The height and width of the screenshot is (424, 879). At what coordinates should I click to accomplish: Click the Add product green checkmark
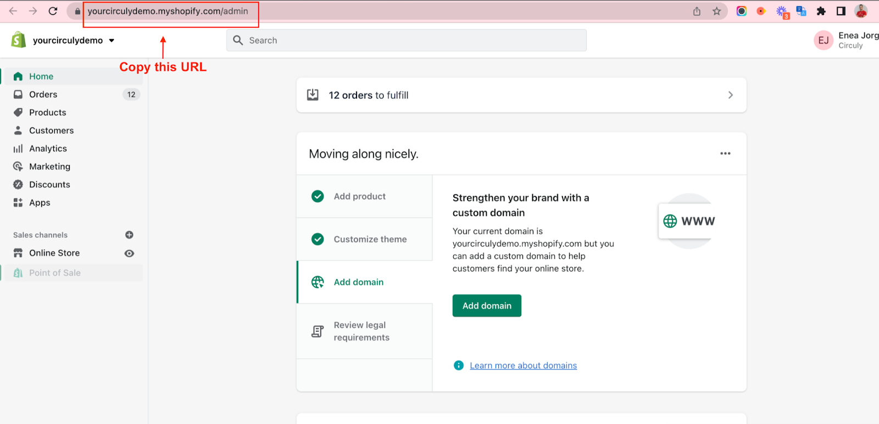coord(318,197)
